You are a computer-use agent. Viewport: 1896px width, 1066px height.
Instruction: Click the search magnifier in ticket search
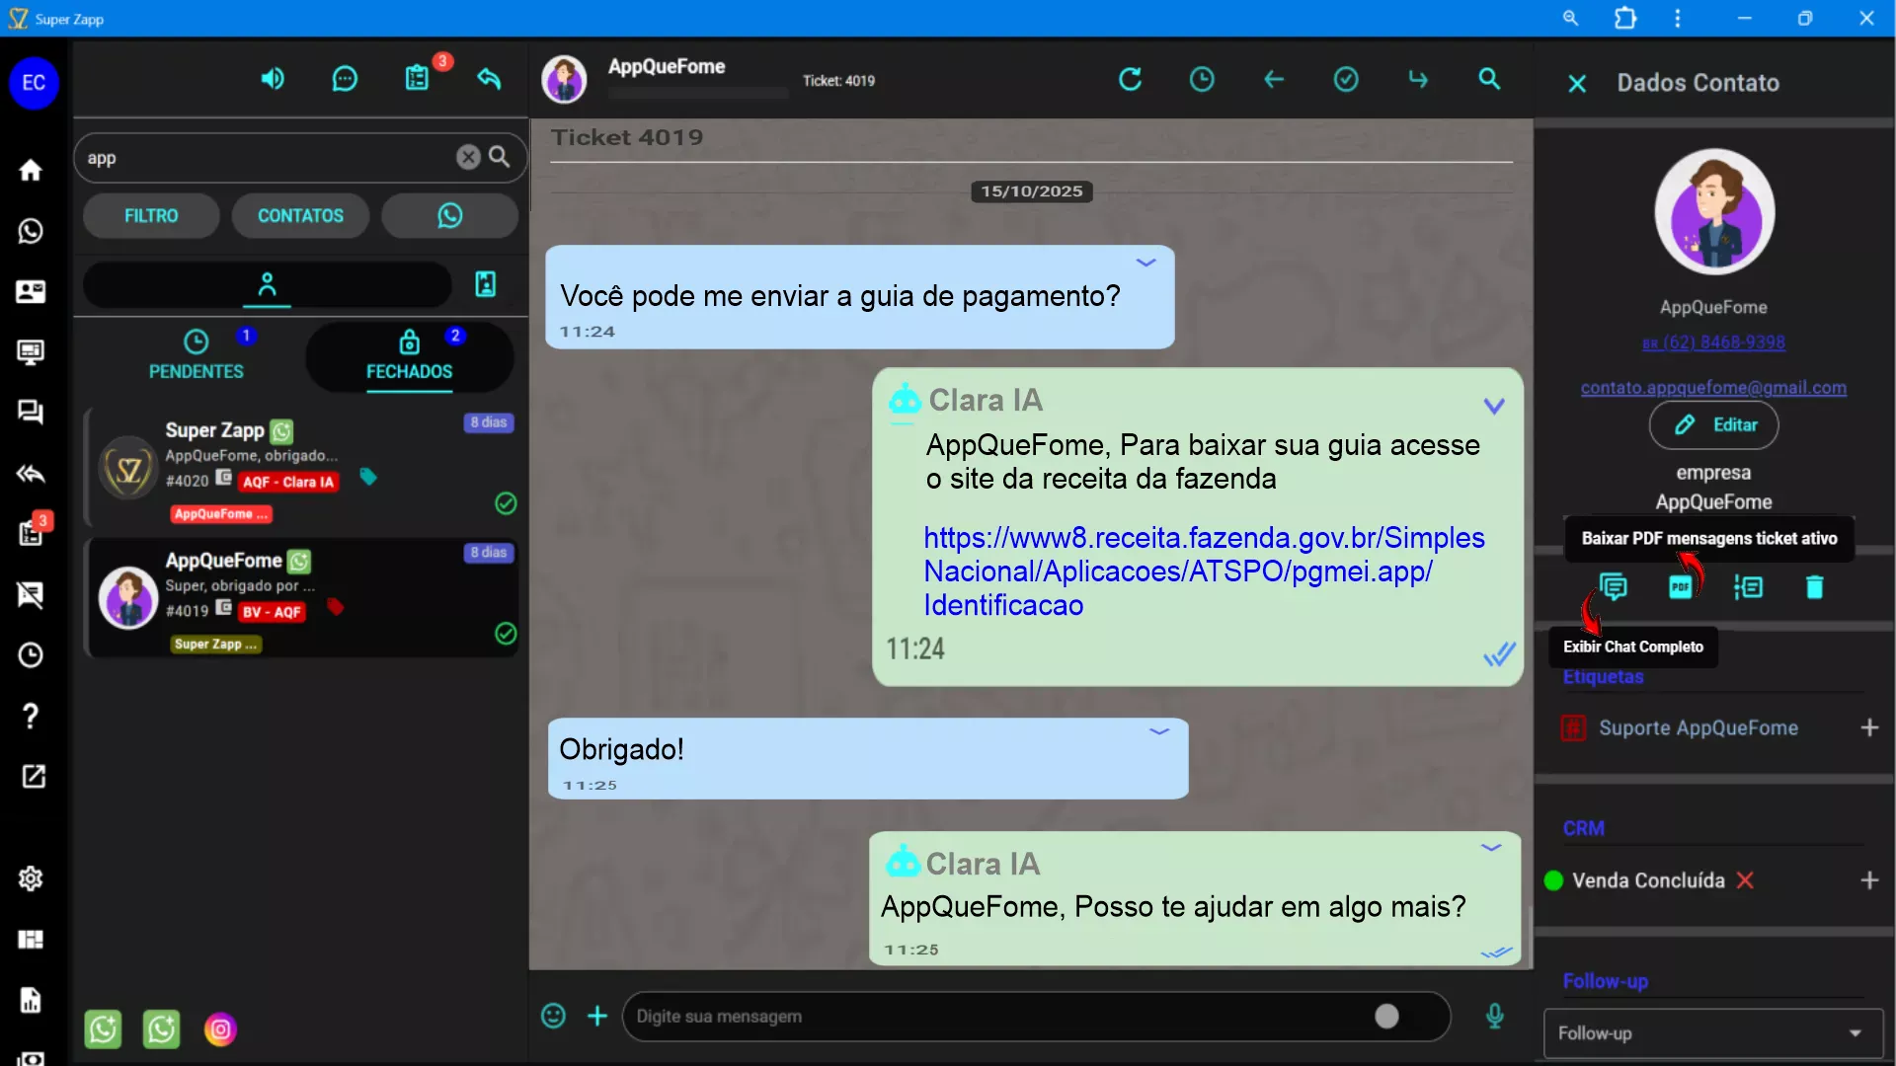coord(500,157)
